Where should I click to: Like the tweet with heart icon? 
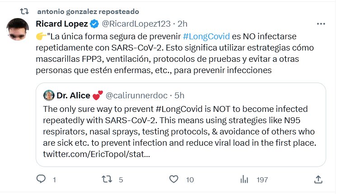[173, 179]
